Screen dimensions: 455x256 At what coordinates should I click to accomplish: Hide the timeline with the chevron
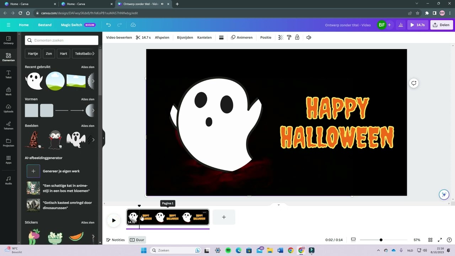coord(279,204)
